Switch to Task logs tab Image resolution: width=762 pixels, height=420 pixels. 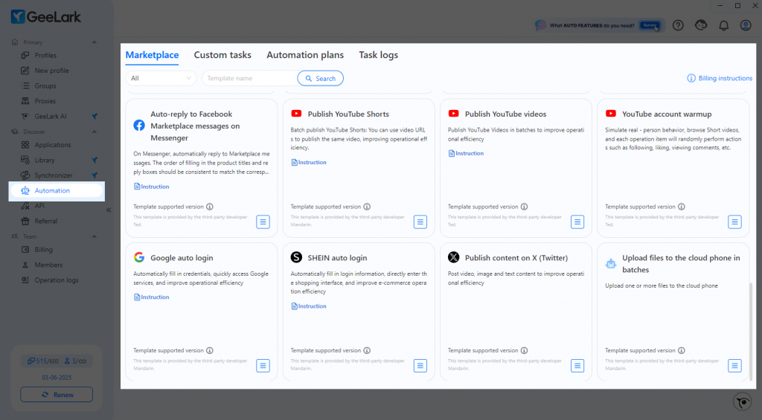[x=379, y=55]
